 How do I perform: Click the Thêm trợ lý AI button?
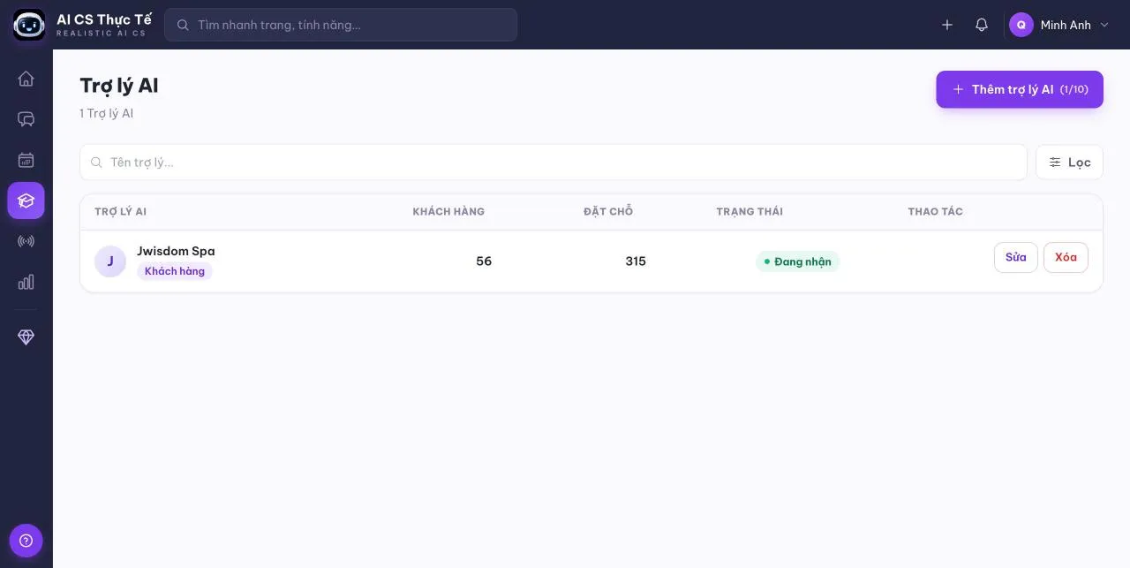click(x=1020, y=89)
